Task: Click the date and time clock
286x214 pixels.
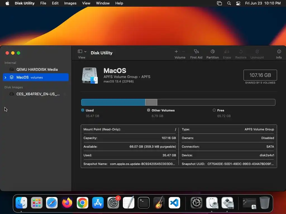Action: 263,3
